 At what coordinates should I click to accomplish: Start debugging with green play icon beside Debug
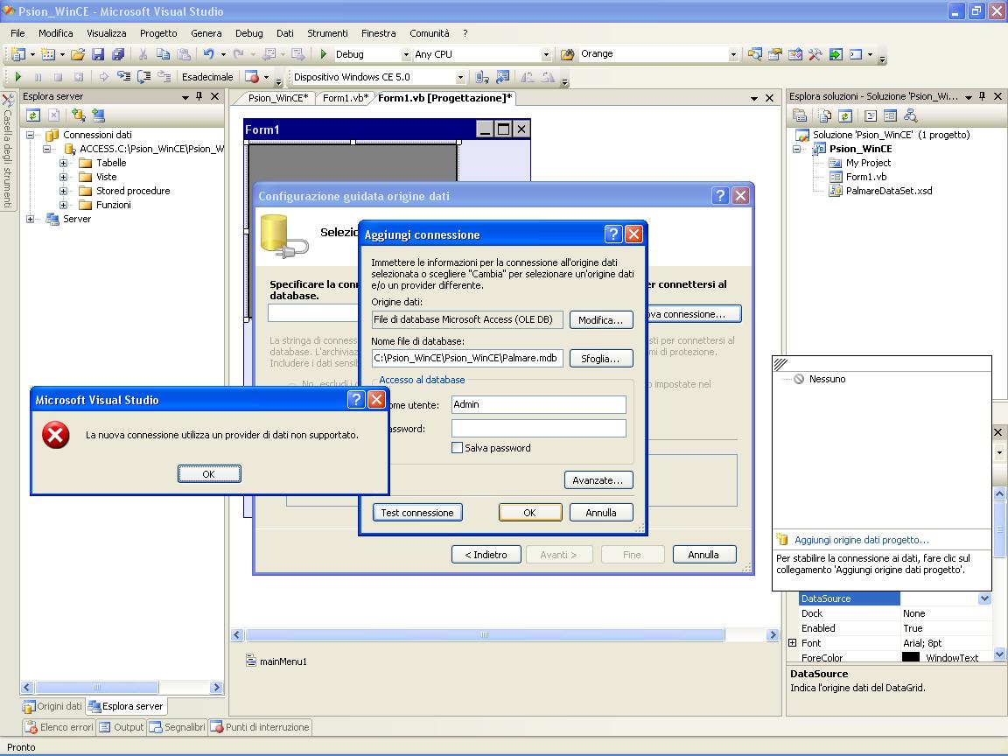pyautogui.click(x=324, y=54)
